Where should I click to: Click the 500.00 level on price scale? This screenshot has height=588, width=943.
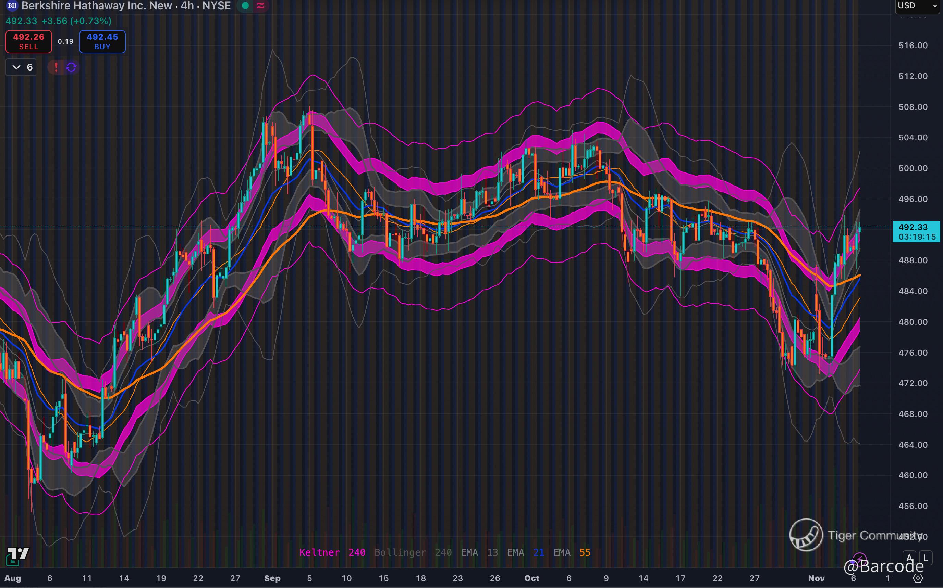click(913, 168)
